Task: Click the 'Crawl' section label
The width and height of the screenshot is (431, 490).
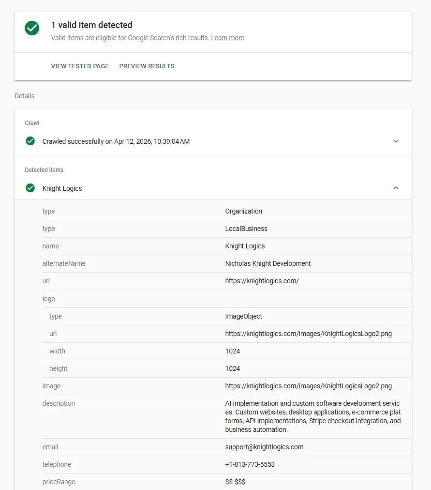Action: pyautogui.click(x=32, y=123)
